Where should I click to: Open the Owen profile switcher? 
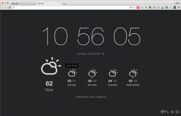[x=177, y=3]
